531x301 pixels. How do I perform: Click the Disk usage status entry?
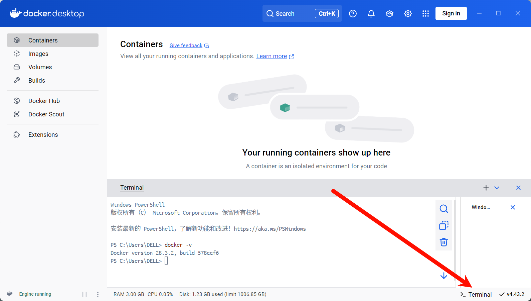click(223, 294)
